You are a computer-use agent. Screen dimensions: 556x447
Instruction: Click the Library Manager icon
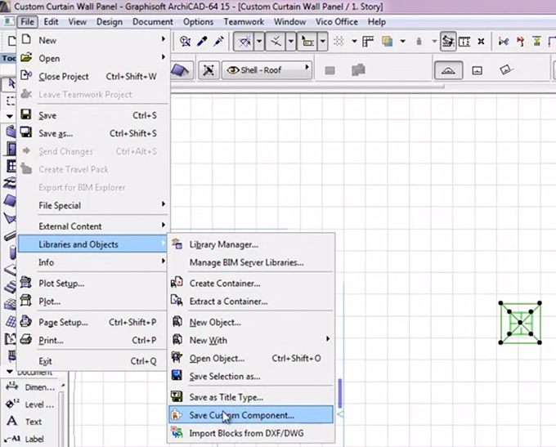[x=177, y=244]
